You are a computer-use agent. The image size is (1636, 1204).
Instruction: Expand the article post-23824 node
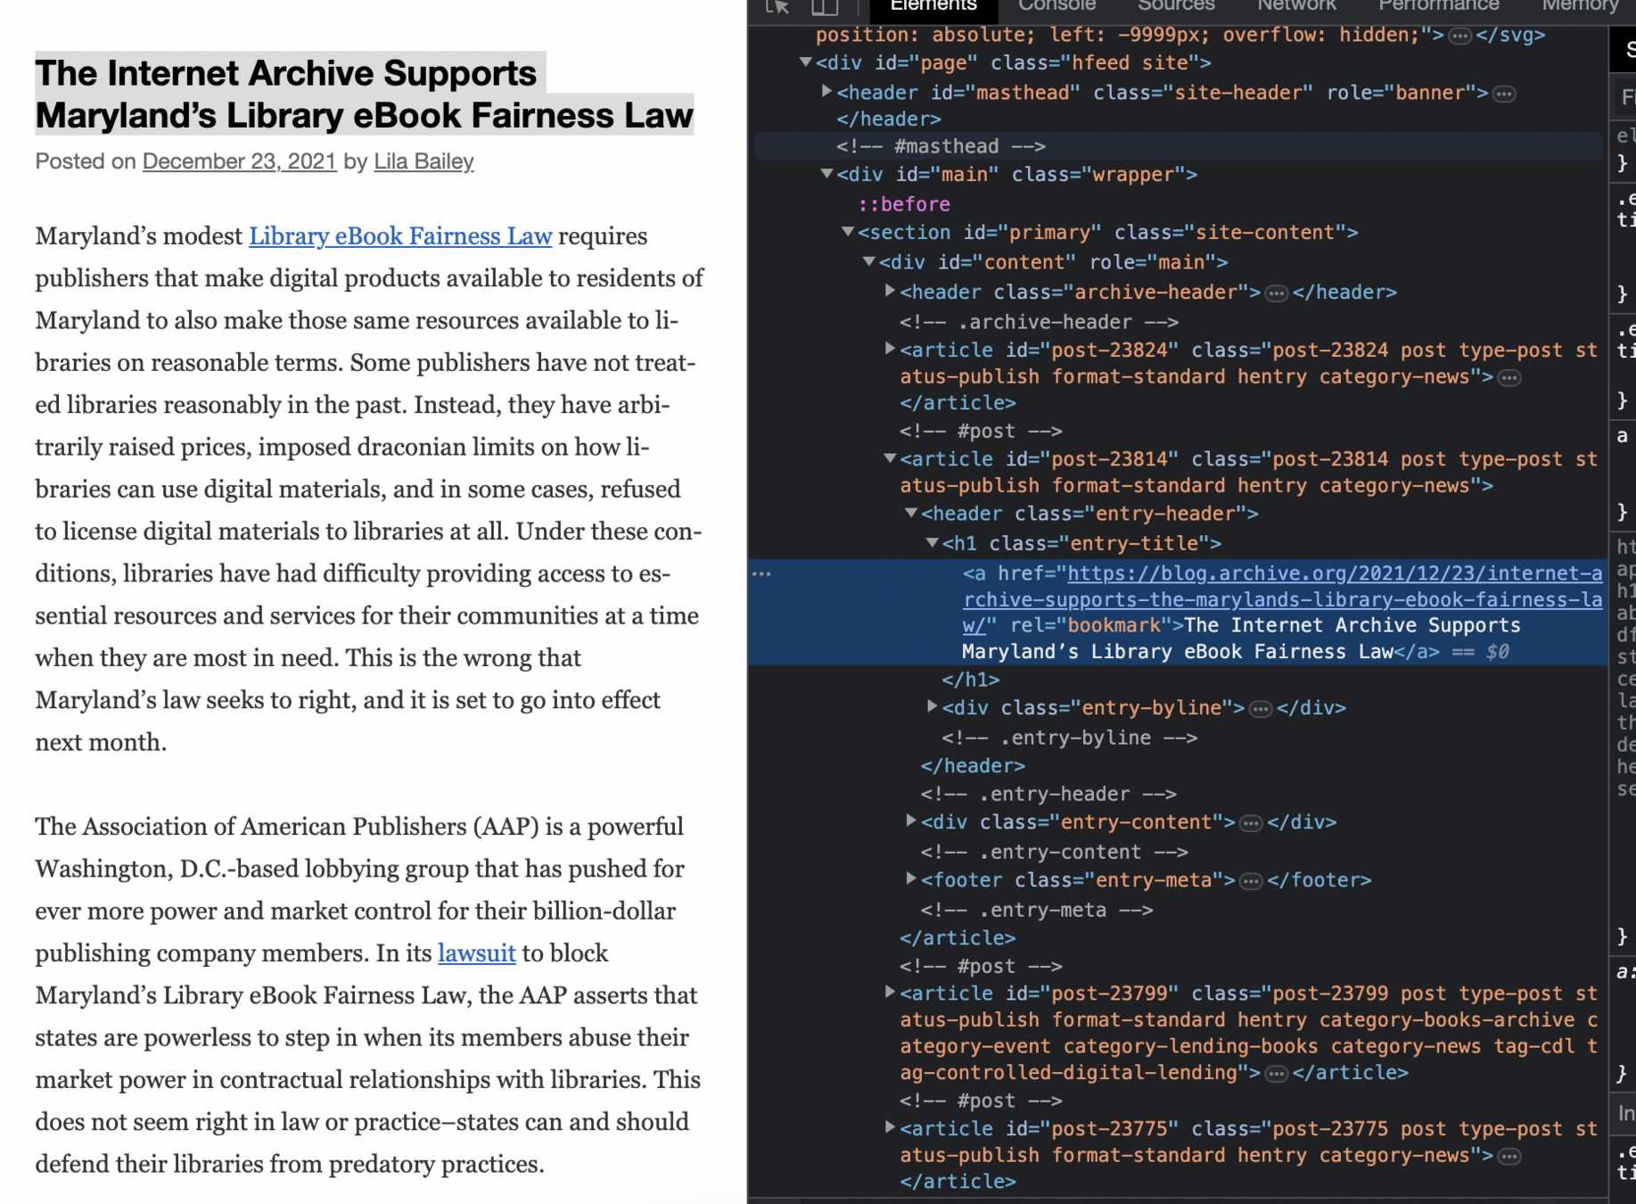tap(890, 349)
